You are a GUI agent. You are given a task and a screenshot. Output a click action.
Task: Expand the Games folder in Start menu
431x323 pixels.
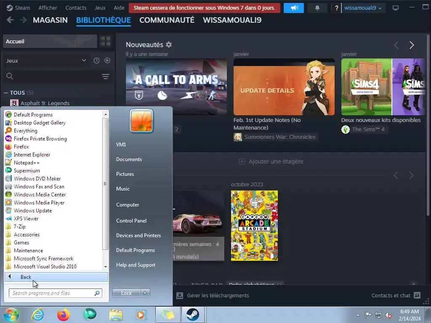pos(21,243)
